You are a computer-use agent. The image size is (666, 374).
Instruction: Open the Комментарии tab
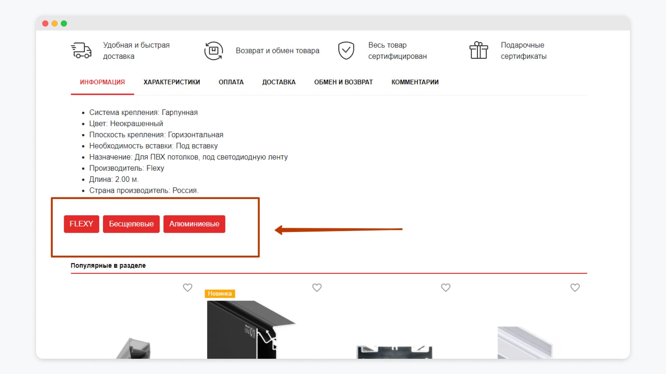tap(415, 82)
